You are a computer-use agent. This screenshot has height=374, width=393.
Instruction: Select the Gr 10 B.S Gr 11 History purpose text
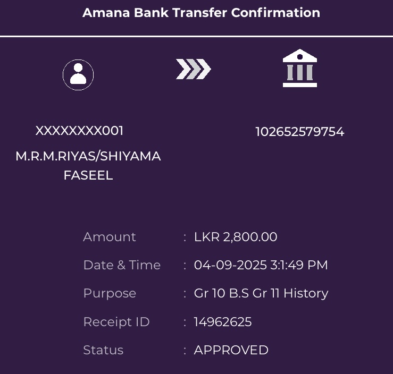[x=261, y=293]
